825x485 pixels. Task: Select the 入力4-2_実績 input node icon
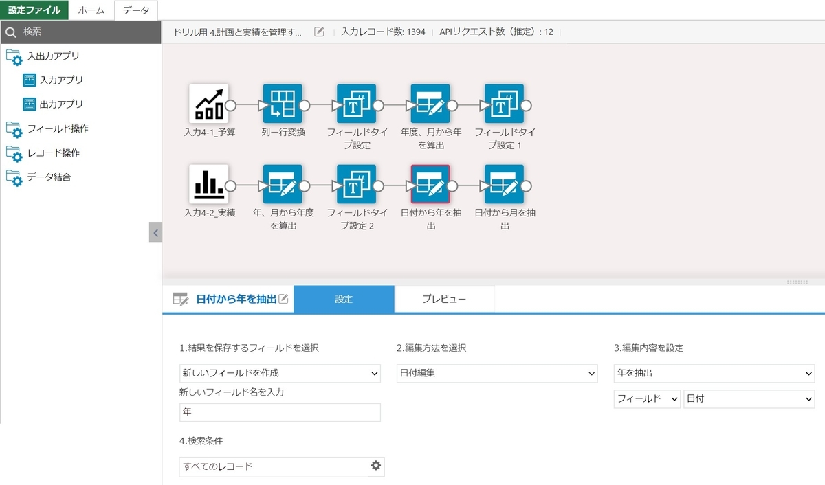[x=209, y=184]
